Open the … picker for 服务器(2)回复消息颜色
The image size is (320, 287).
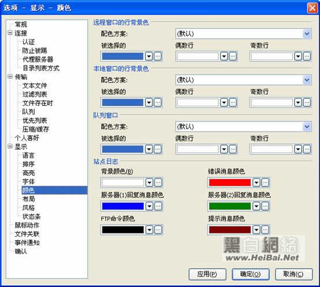click(265, 206)
